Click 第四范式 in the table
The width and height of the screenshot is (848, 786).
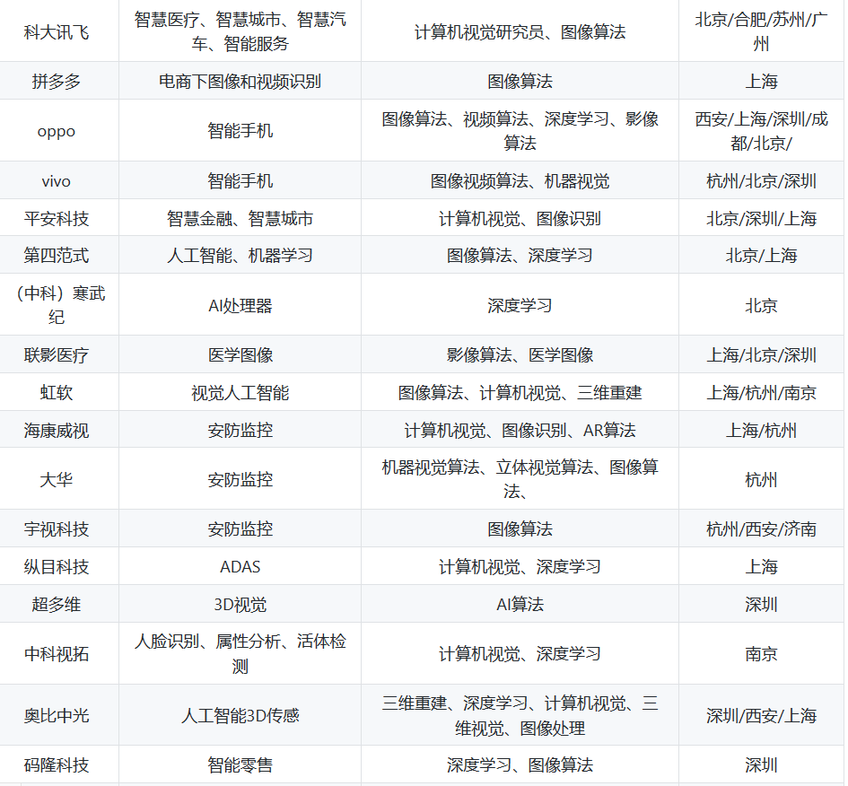pos(57,255)
